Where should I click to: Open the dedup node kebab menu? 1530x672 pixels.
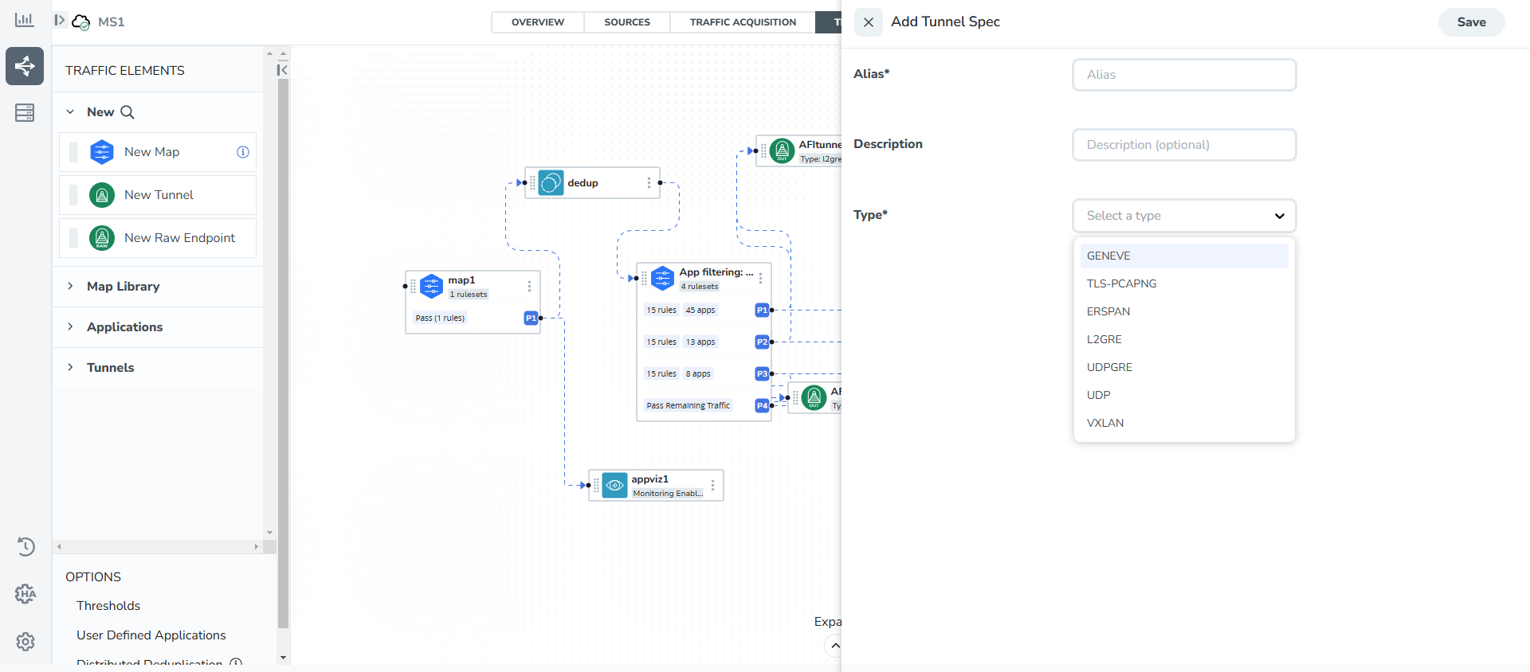pyautogui.click(x=649, y=183)
